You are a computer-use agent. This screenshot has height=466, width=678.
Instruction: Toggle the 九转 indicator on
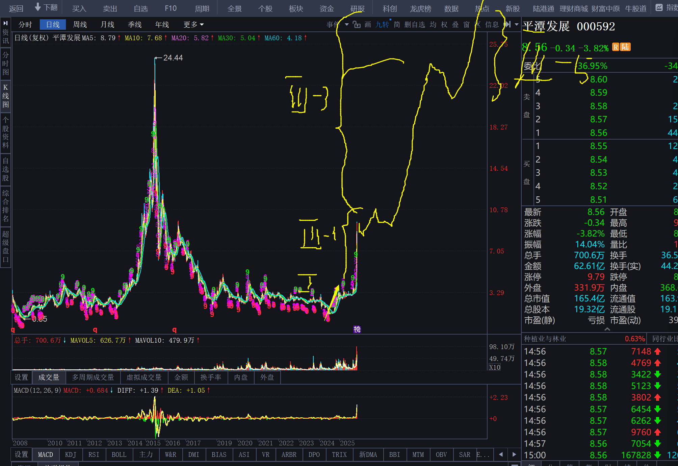coord(382,24)
